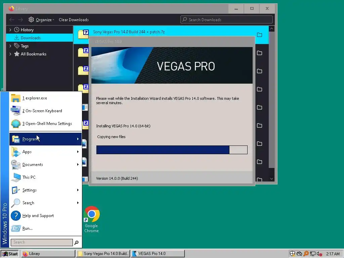Click the Settings submenu arrow
Screen dimensions: 344x258
(x=78, y=190)
